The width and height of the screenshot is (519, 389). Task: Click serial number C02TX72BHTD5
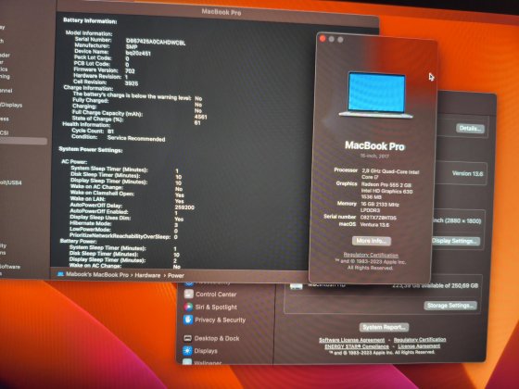[x=378, y=218]
